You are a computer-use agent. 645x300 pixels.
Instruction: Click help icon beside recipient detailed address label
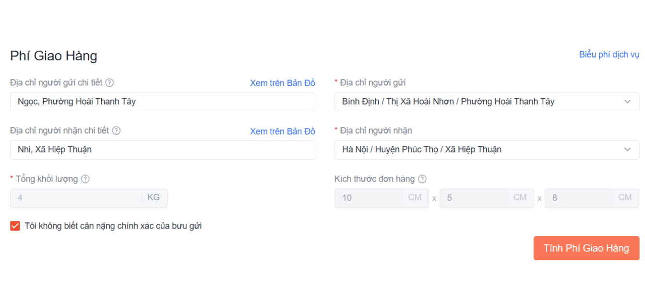116,130
